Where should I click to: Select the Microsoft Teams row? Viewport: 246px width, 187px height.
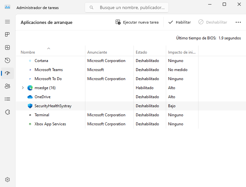(48, 70)
